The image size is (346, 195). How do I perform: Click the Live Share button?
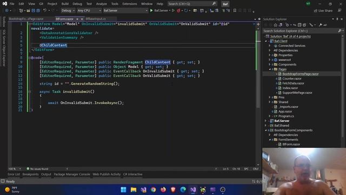[x=323, y=11]
